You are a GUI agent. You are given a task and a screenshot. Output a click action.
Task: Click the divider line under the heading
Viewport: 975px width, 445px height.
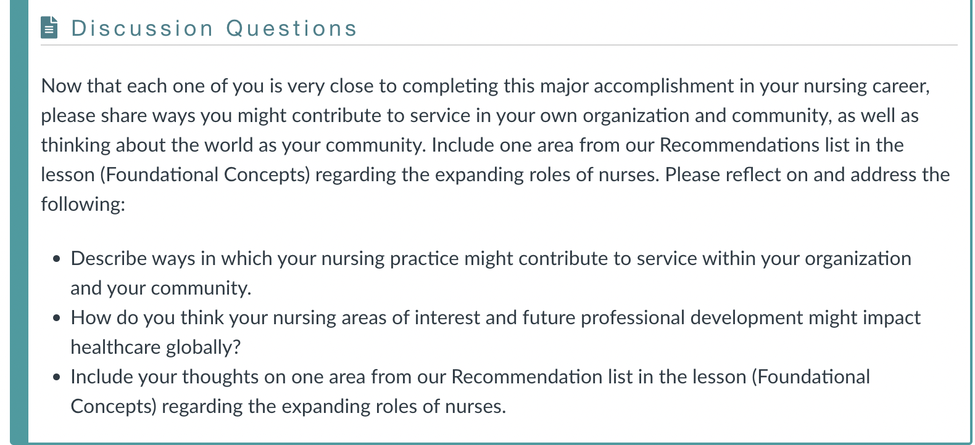tap(499, 45)
